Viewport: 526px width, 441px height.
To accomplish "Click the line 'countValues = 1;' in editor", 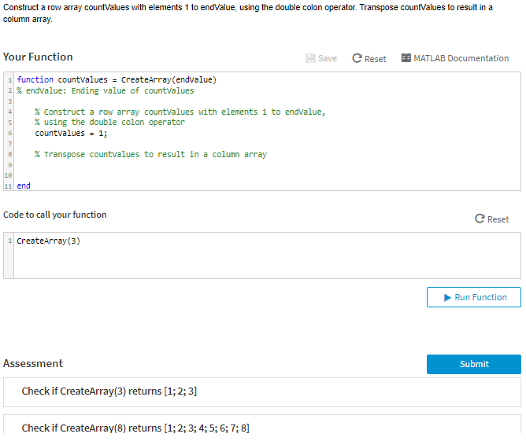I will (x=71, y=134).
